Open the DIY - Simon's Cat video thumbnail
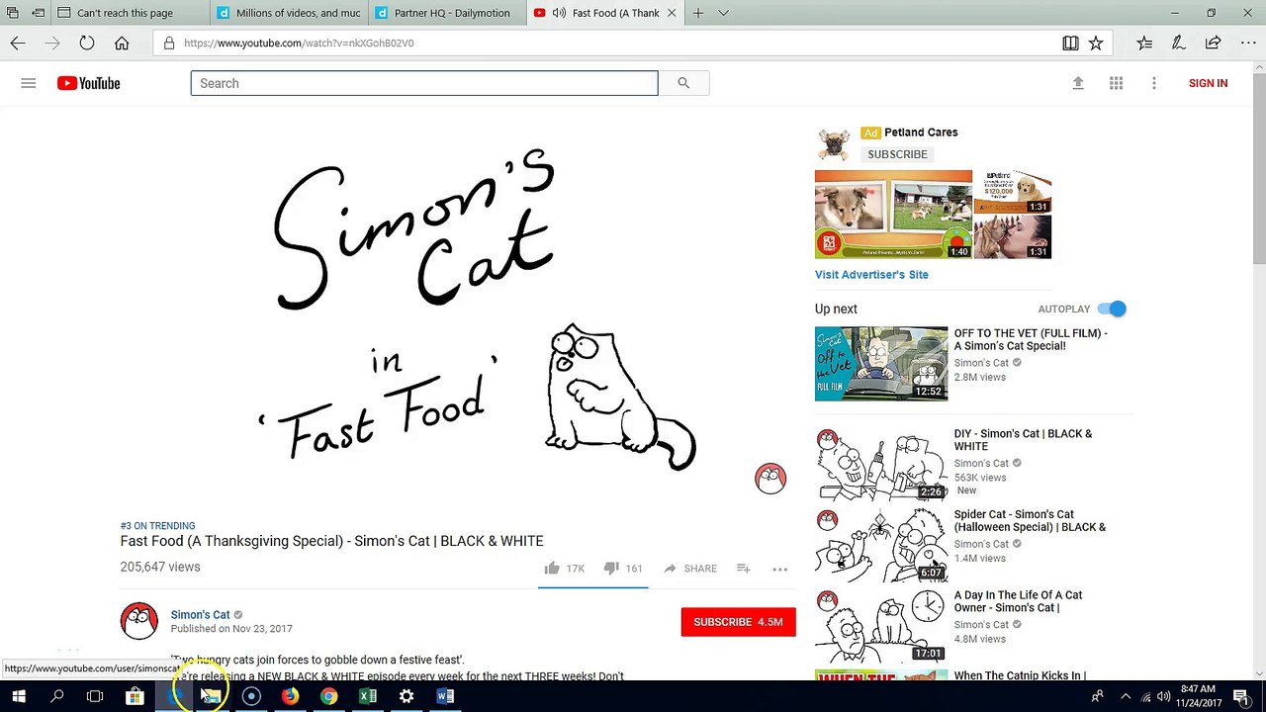The height and width of the screenshot is (712, 1266). pyautogui.click(x=881, y=464)
